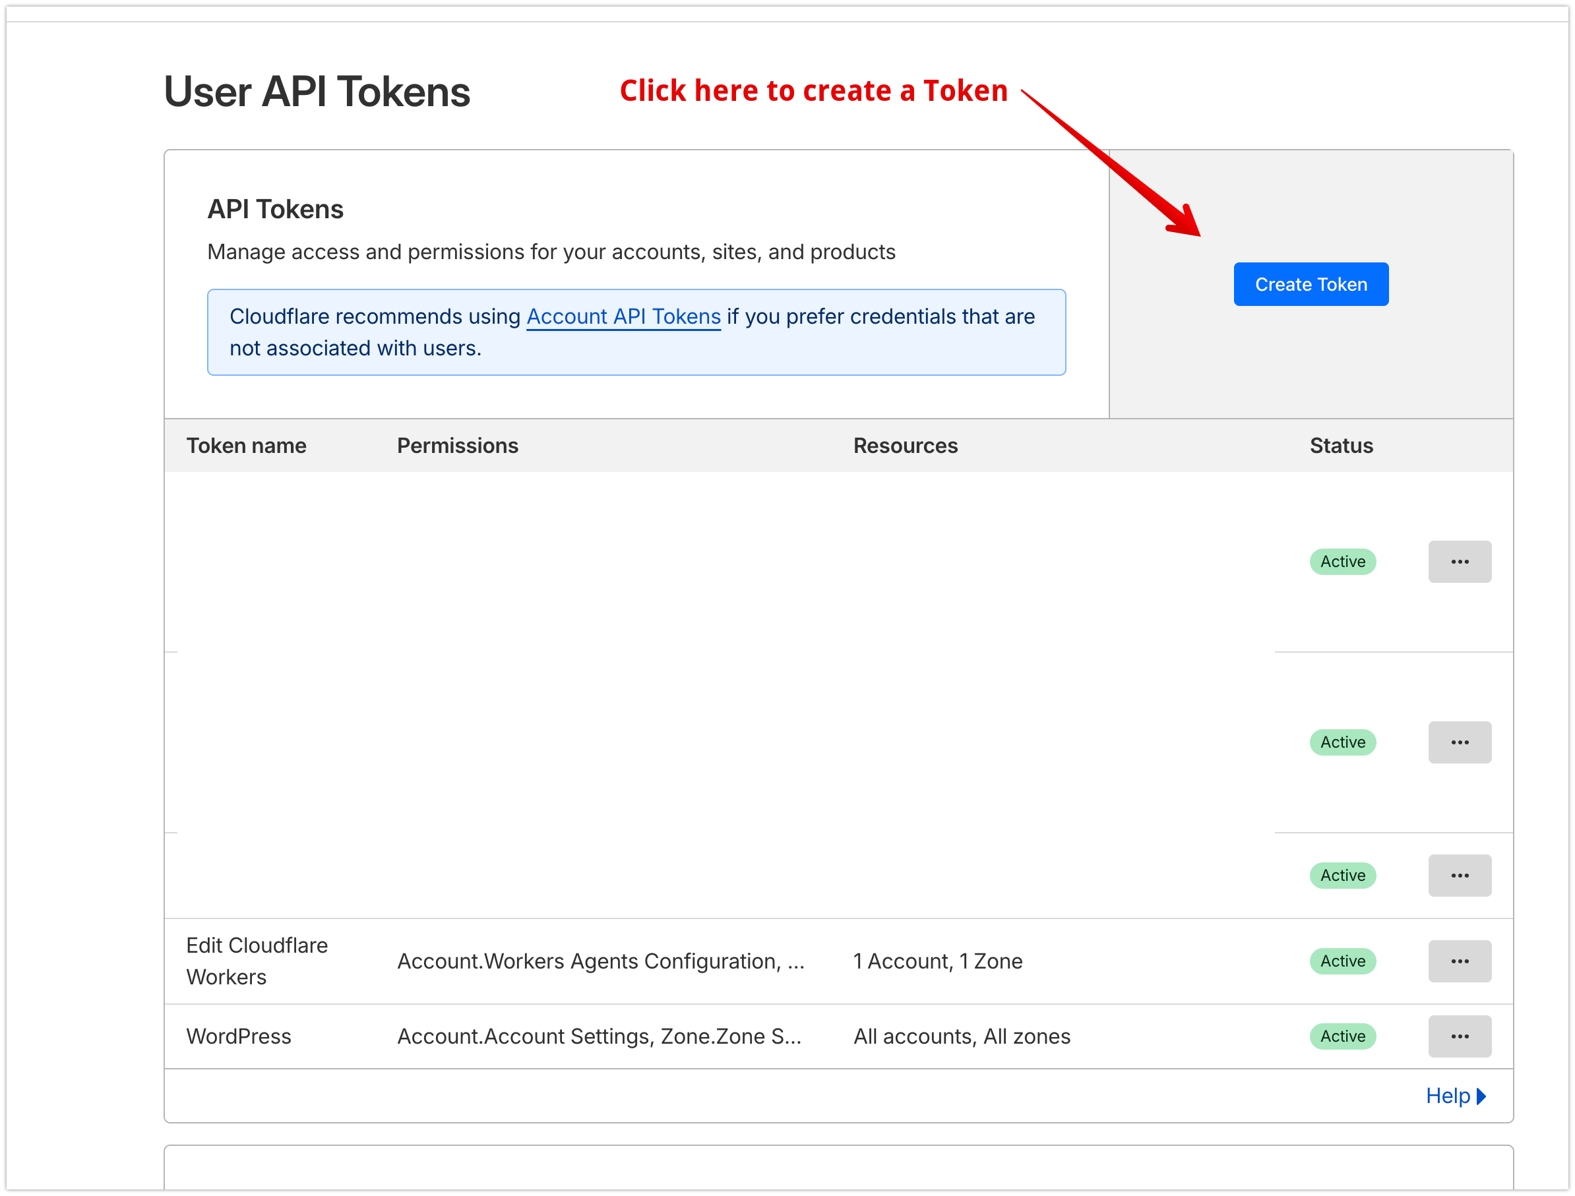Open the Account API Tokens link

pos(623,316)
